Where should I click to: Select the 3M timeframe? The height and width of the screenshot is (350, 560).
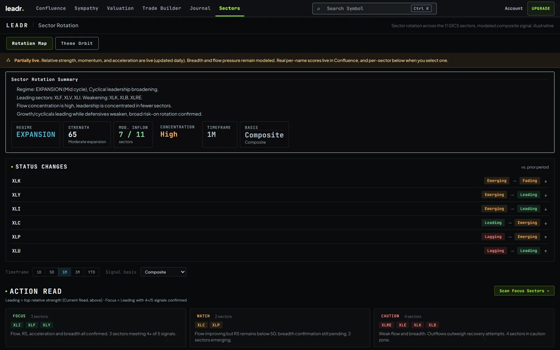(77, 272)
